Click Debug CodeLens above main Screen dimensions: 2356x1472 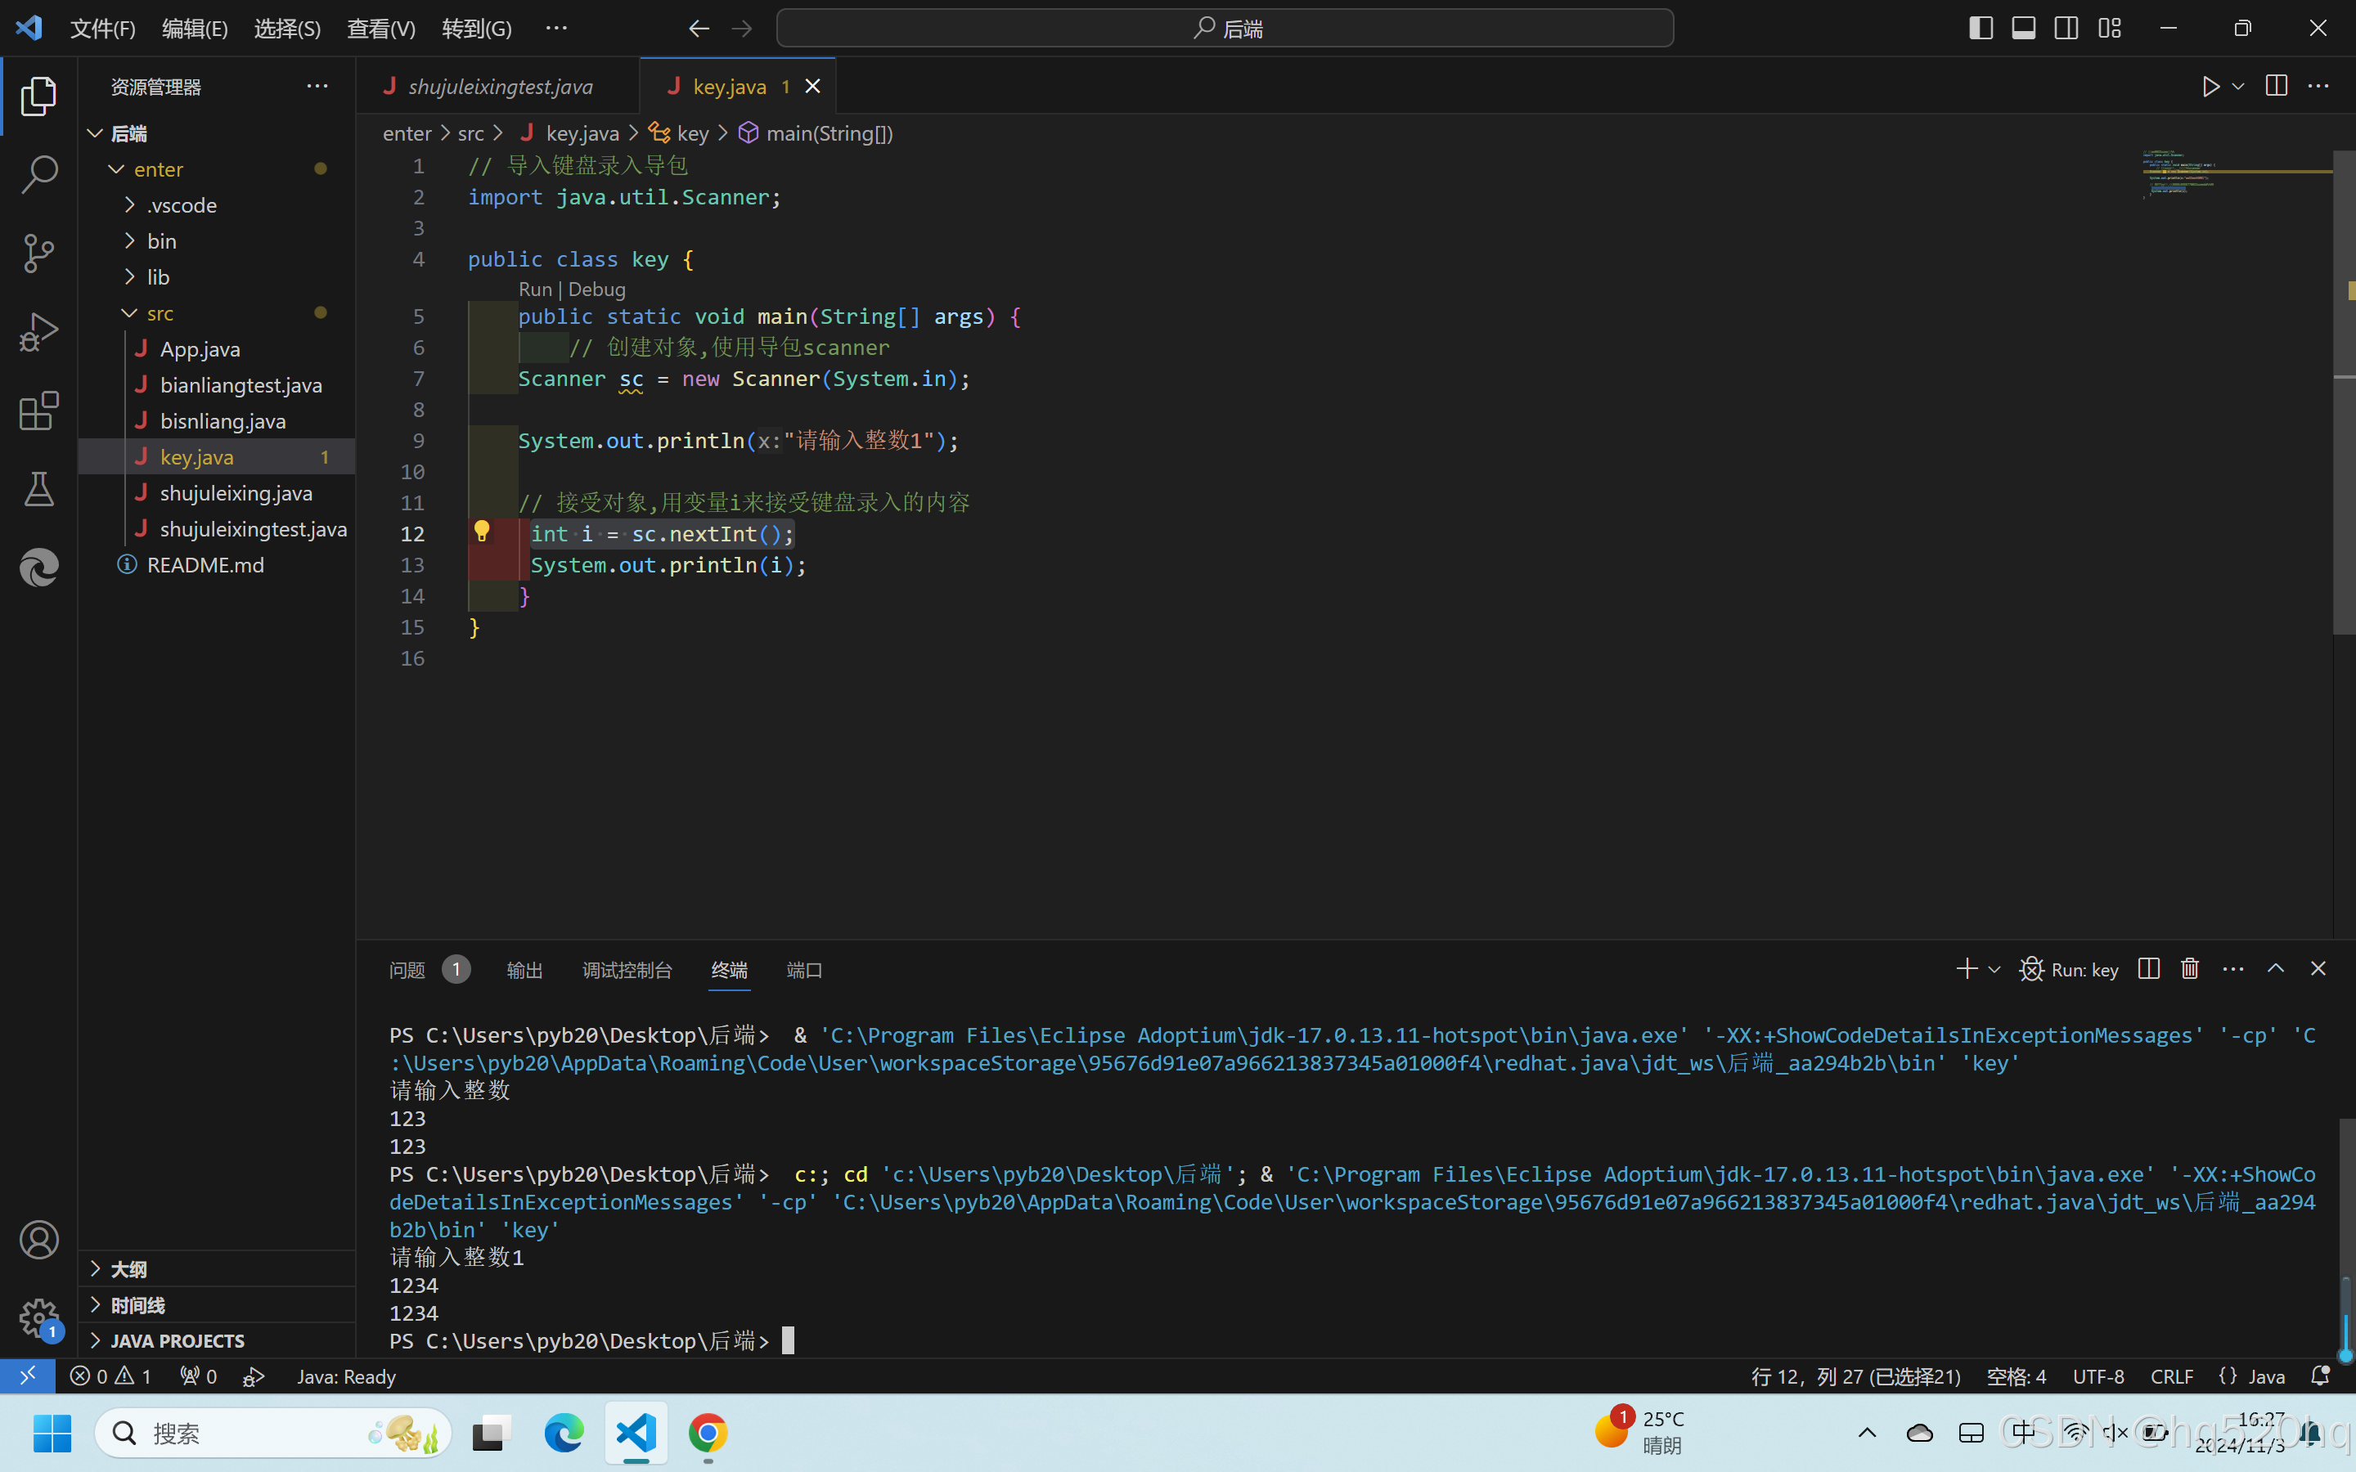click(x=597, y=289)
